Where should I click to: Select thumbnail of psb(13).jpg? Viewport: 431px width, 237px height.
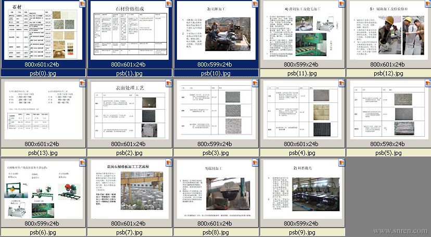[43, 110]
